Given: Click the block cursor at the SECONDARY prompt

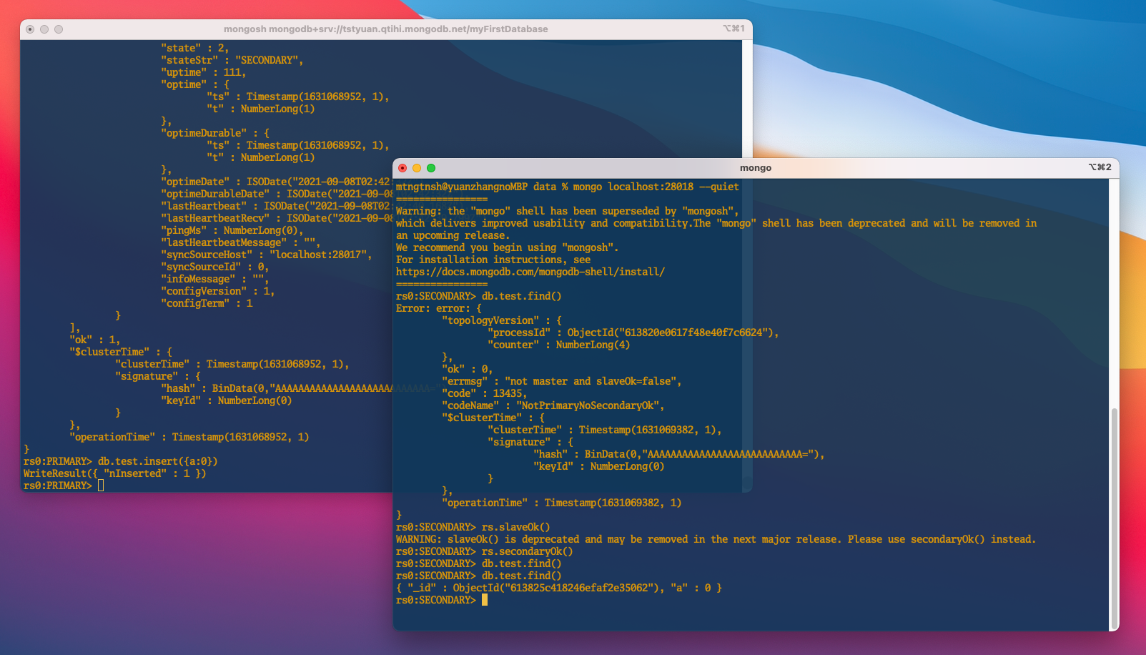Looking at the screenshot, I should click(x=485, y=600).
